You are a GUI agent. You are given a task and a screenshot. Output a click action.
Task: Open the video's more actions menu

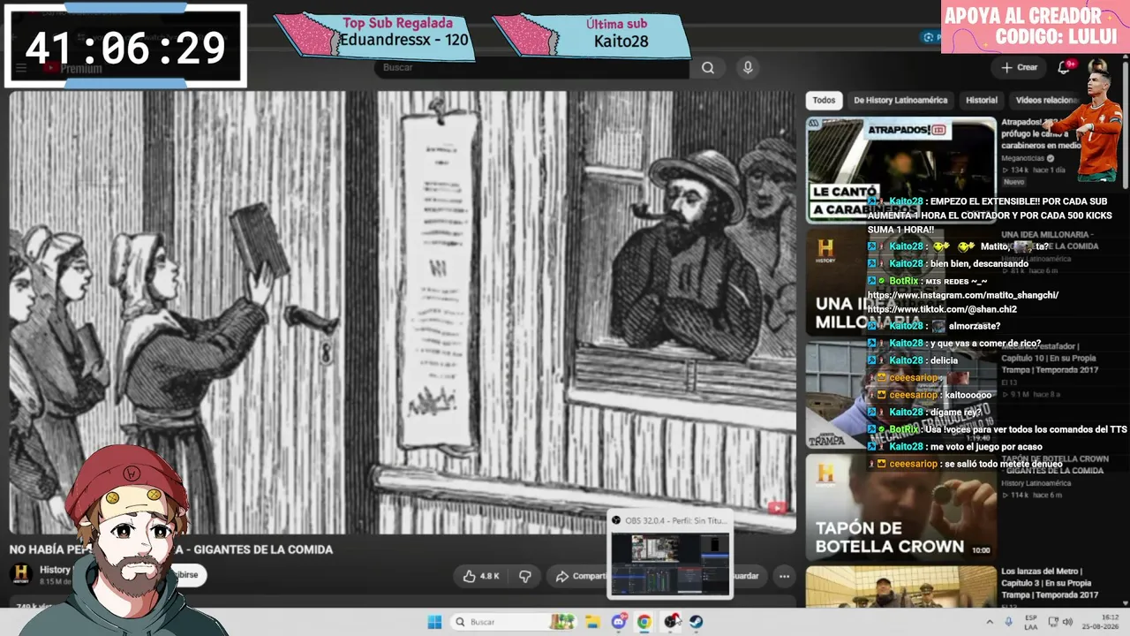784,576
